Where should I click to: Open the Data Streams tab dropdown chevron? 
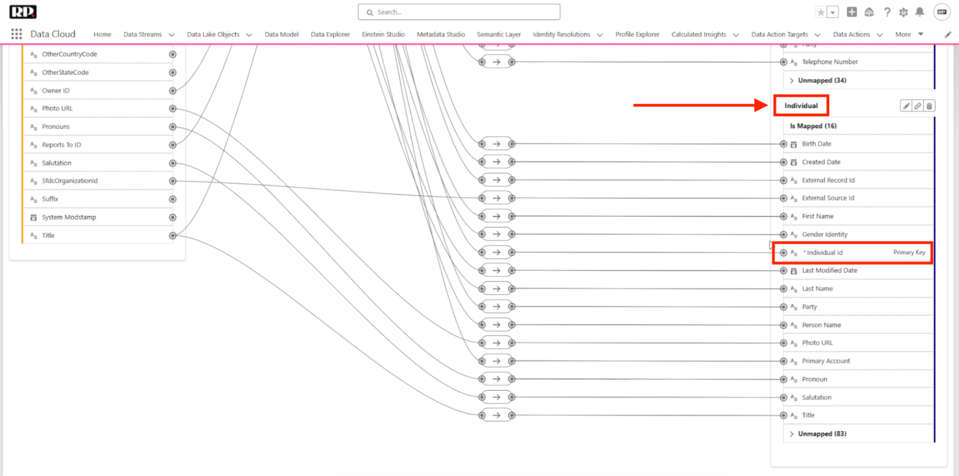click(x=172, y=35)
